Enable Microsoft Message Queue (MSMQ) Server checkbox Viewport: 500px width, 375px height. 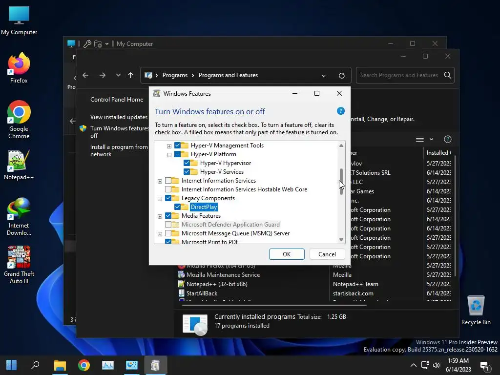pyautogui.click(x=168, y=233)
